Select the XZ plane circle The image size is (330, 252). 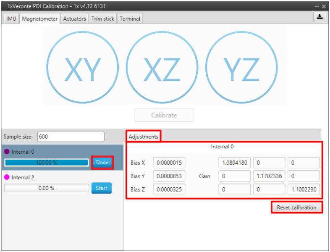tap(162, 68)
